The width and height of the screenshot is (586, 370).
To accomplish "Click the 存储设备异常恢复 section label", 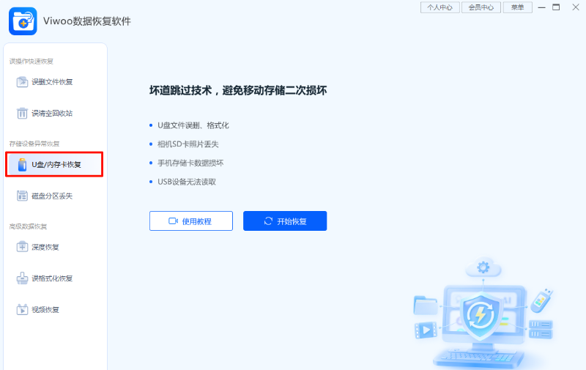I will (x=34, y=144).
